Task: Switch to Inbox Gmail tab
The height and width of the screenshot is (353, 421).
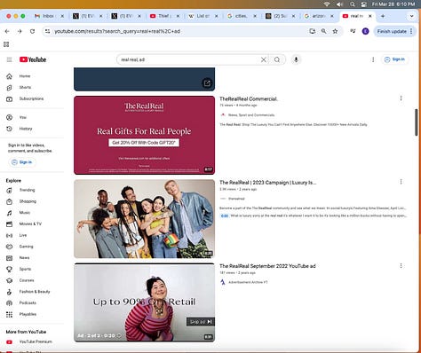Action: [x=49, y=16]
